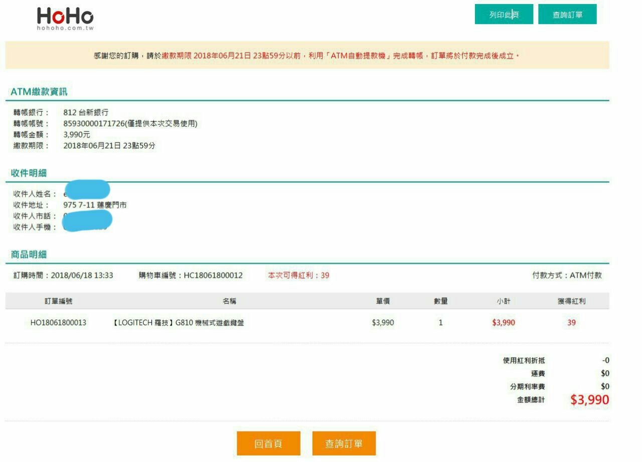Click the 訂單編號 column header

pos(58,301)
